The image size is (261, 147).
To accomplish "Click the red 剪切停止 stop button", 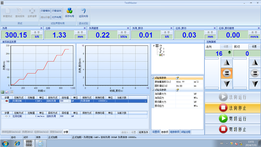I will pyautogui.click(x=223, y=129).
